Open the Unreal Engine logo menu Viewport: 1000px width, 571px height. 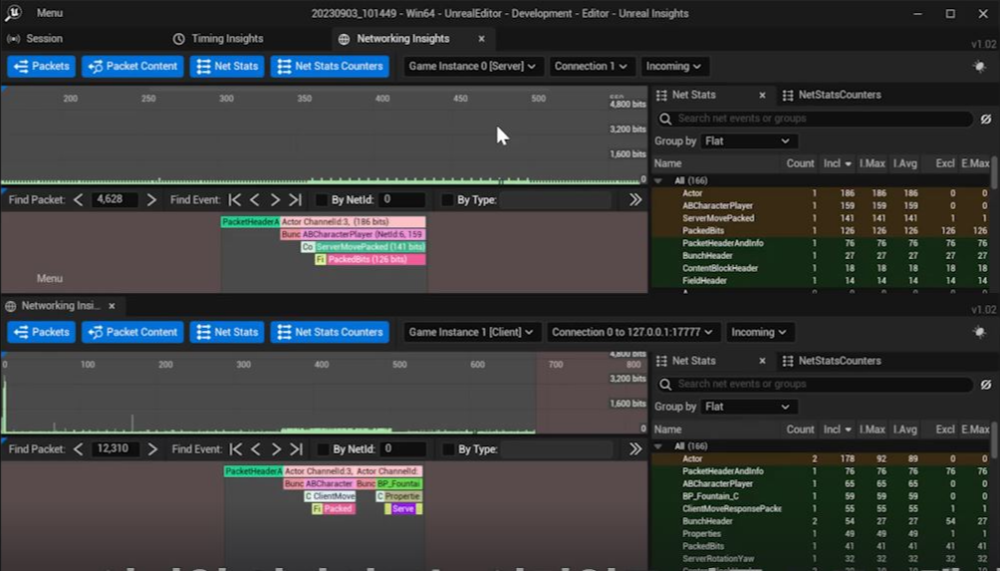(x=13, y=13)
